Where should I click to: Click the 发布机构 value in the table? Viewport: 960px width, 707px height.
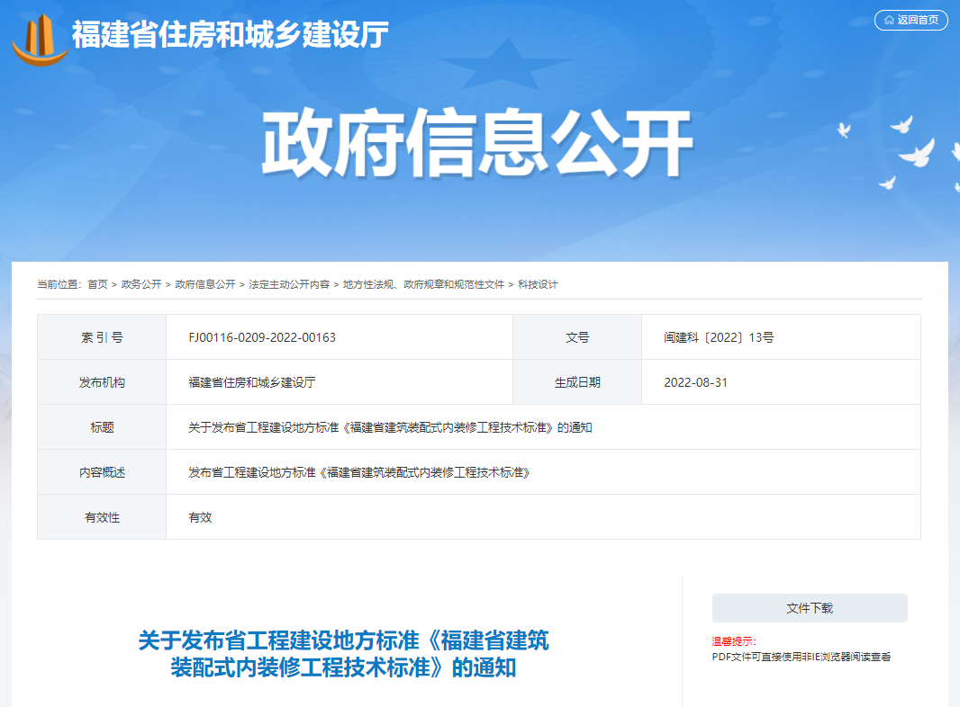(x=251, y=382)
